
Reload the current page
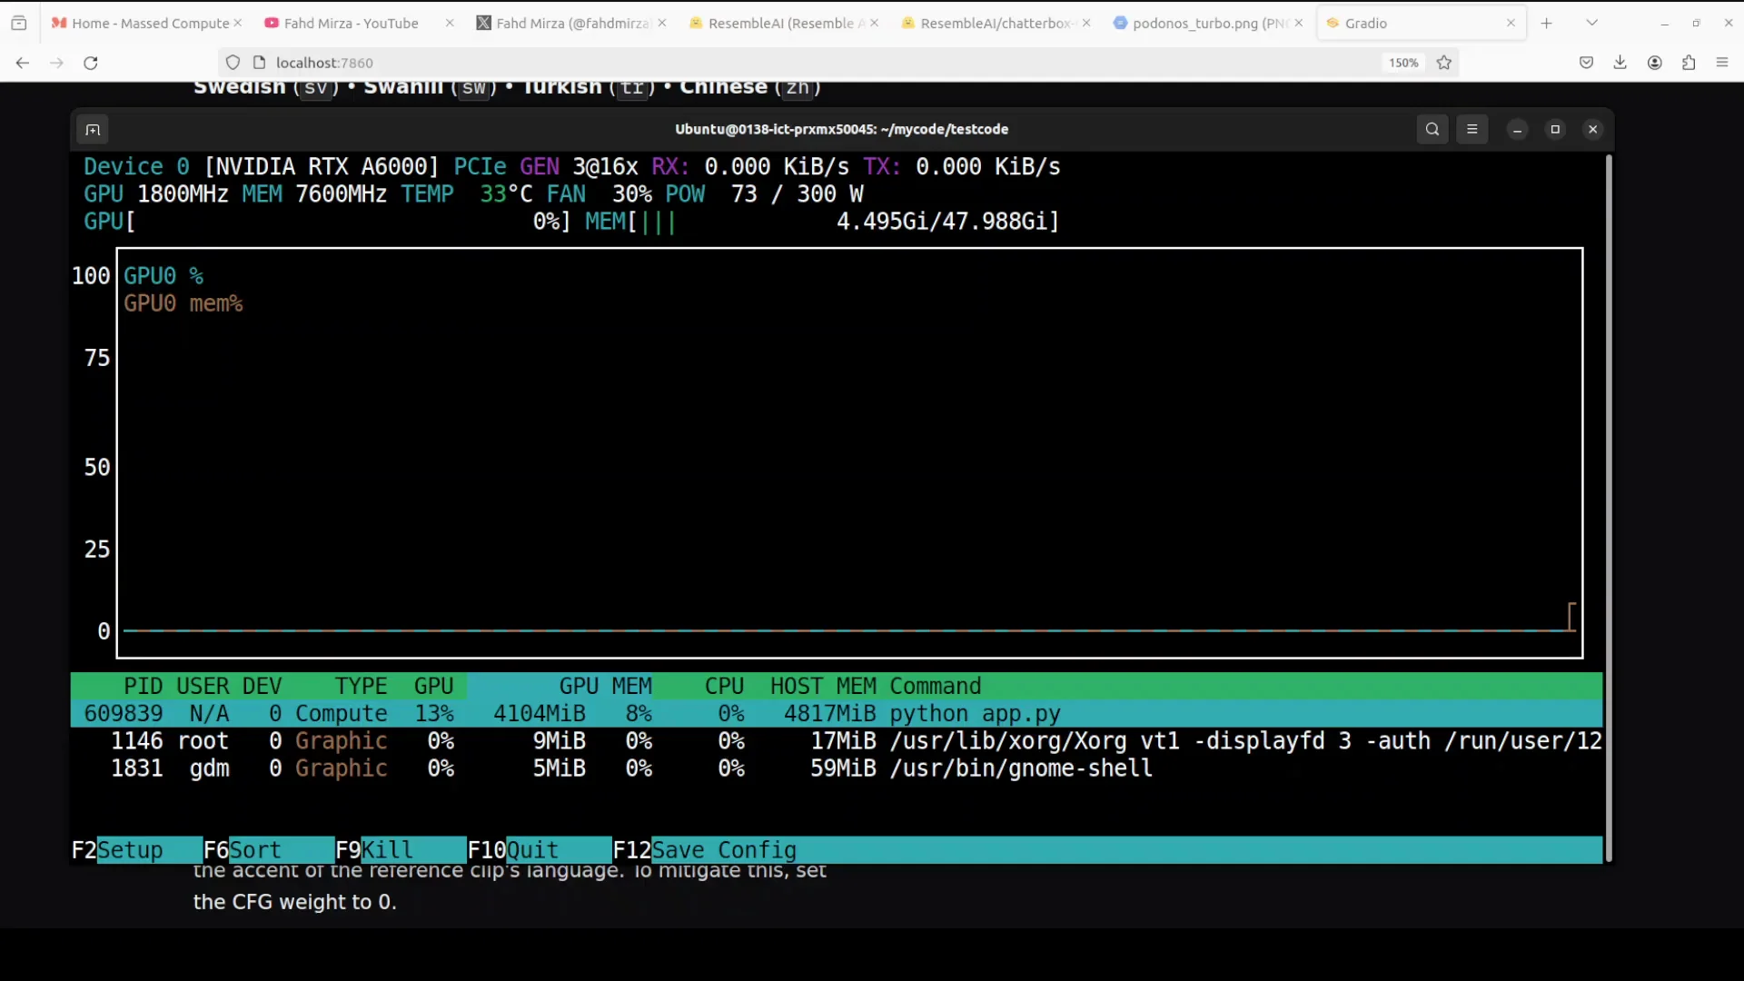pos(90,63)
